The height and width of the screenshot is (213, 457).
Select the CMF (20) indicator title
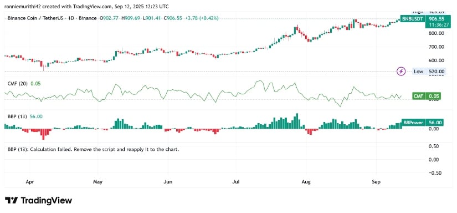click(18, 84)
